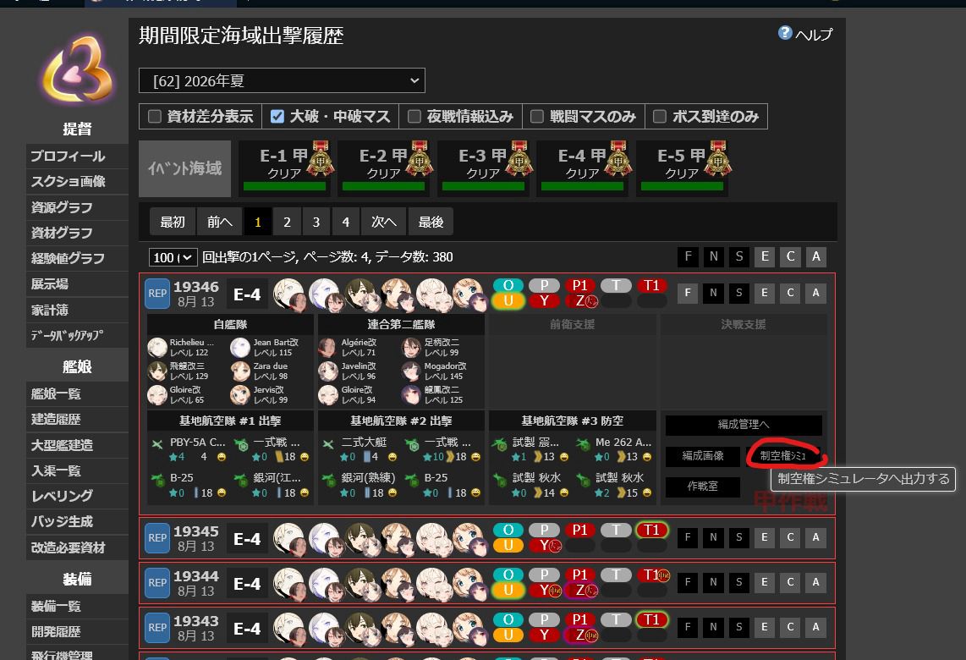The image size is (966, 660).
Task: Click 編成画像 button
Action: pos(703,456)
